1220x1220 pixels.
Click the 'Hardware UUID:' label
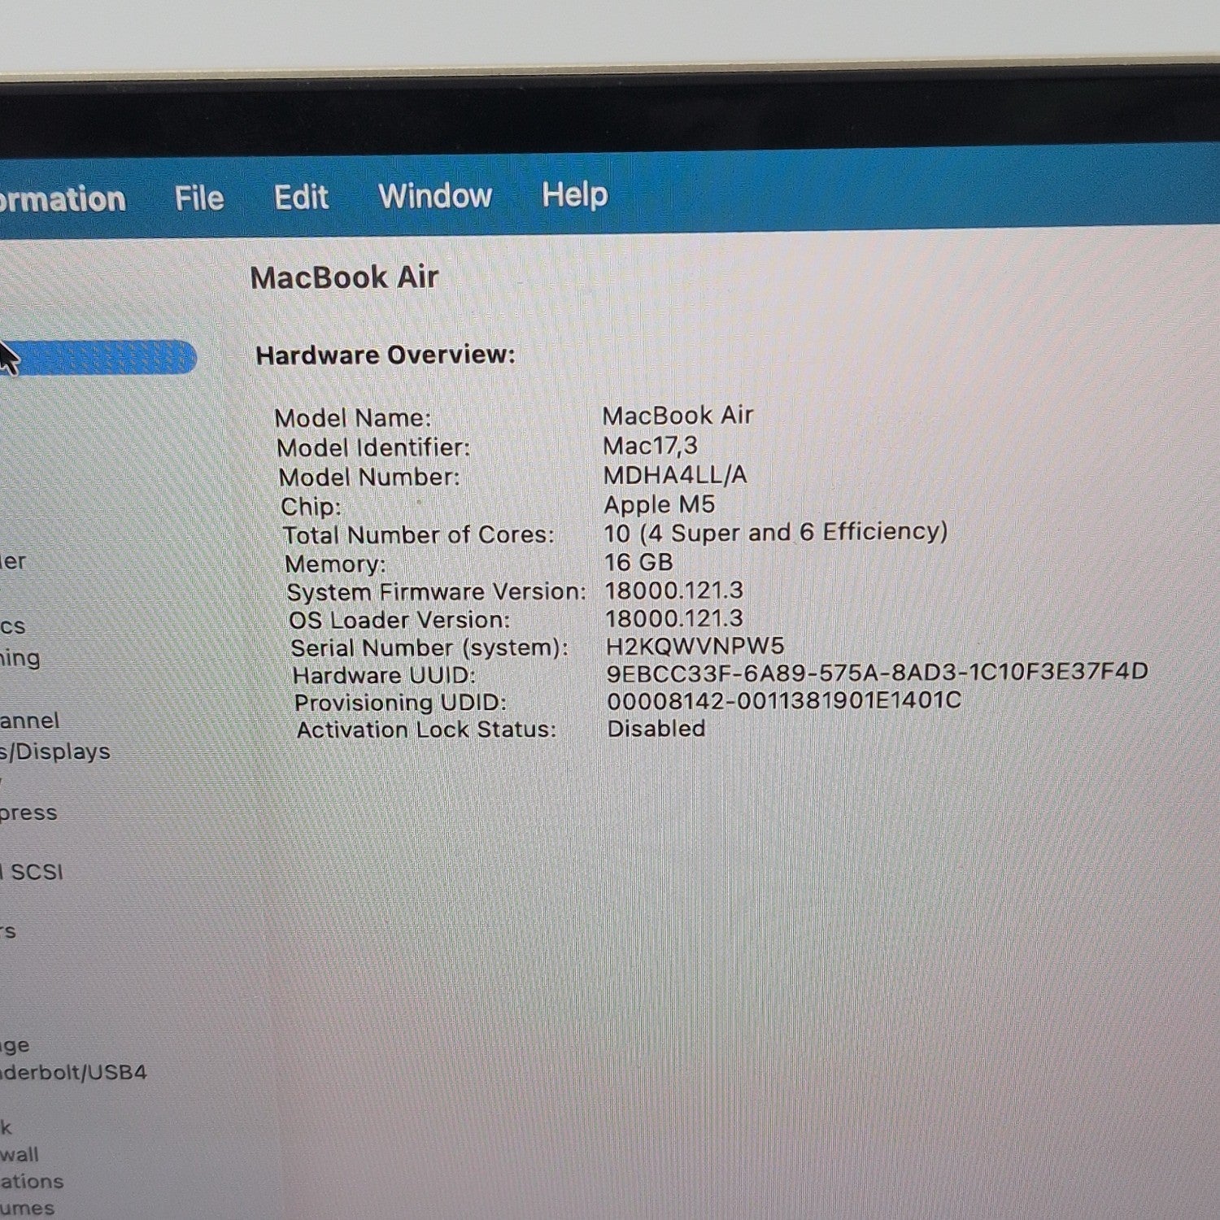tap(384, 676)
